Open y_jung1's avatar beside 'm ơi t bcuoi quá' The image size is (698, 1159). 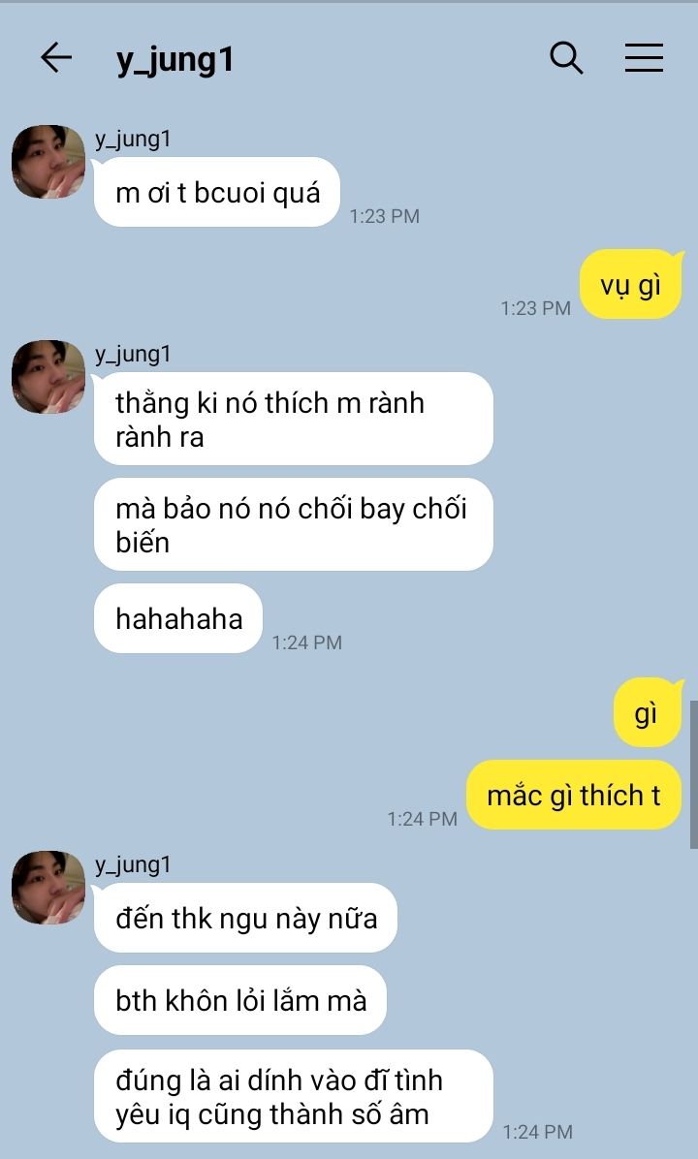48,162
